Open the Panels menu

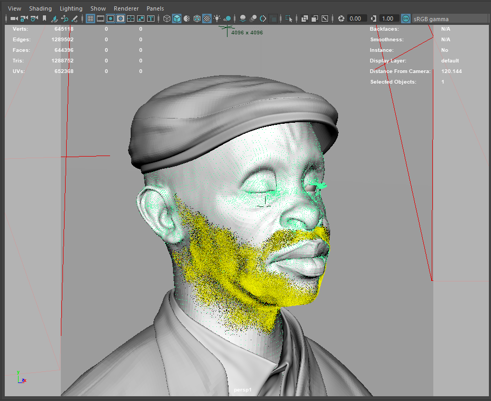point(156,8)
